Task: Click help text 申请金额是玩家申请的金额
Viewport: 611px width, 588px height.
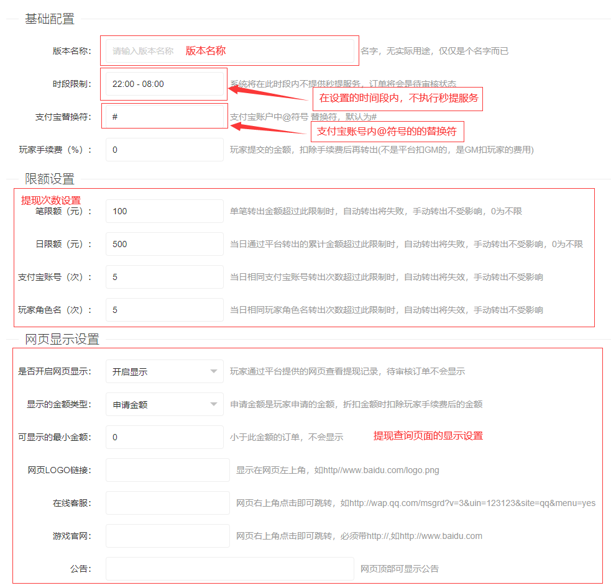Action: [x=356, y=404]
